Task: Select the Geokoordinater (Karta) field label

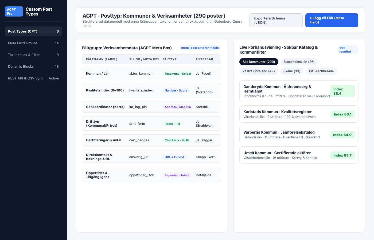Action: pyautogui.click(x=105, y=107)
